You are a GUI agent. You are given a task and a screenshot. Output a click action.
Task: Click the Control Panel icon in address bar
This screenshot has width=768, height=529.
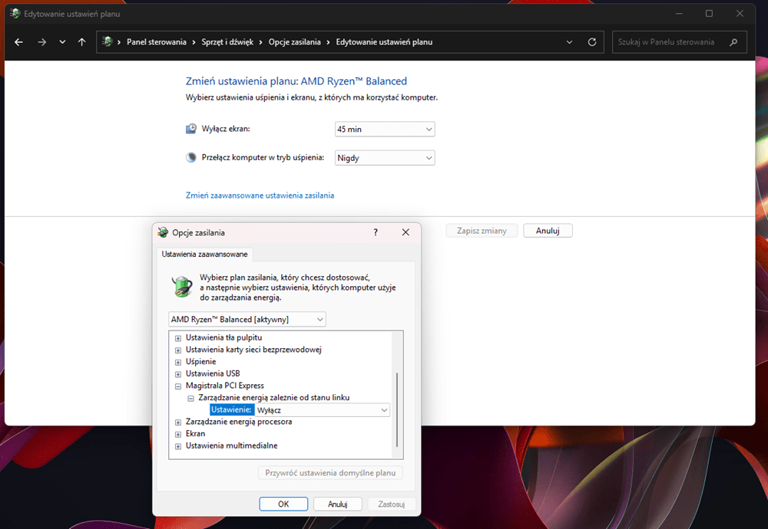pyautogui.click(x=108, y=41)
